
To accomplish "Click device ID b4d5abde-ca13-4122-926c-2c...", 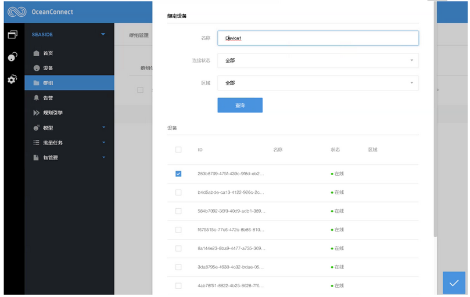I will point(231,192).
